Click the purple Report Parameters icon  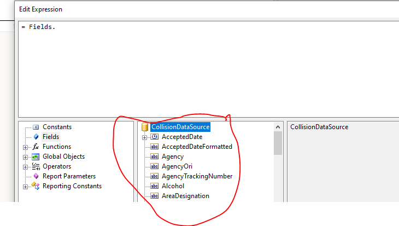click(36, 176)
